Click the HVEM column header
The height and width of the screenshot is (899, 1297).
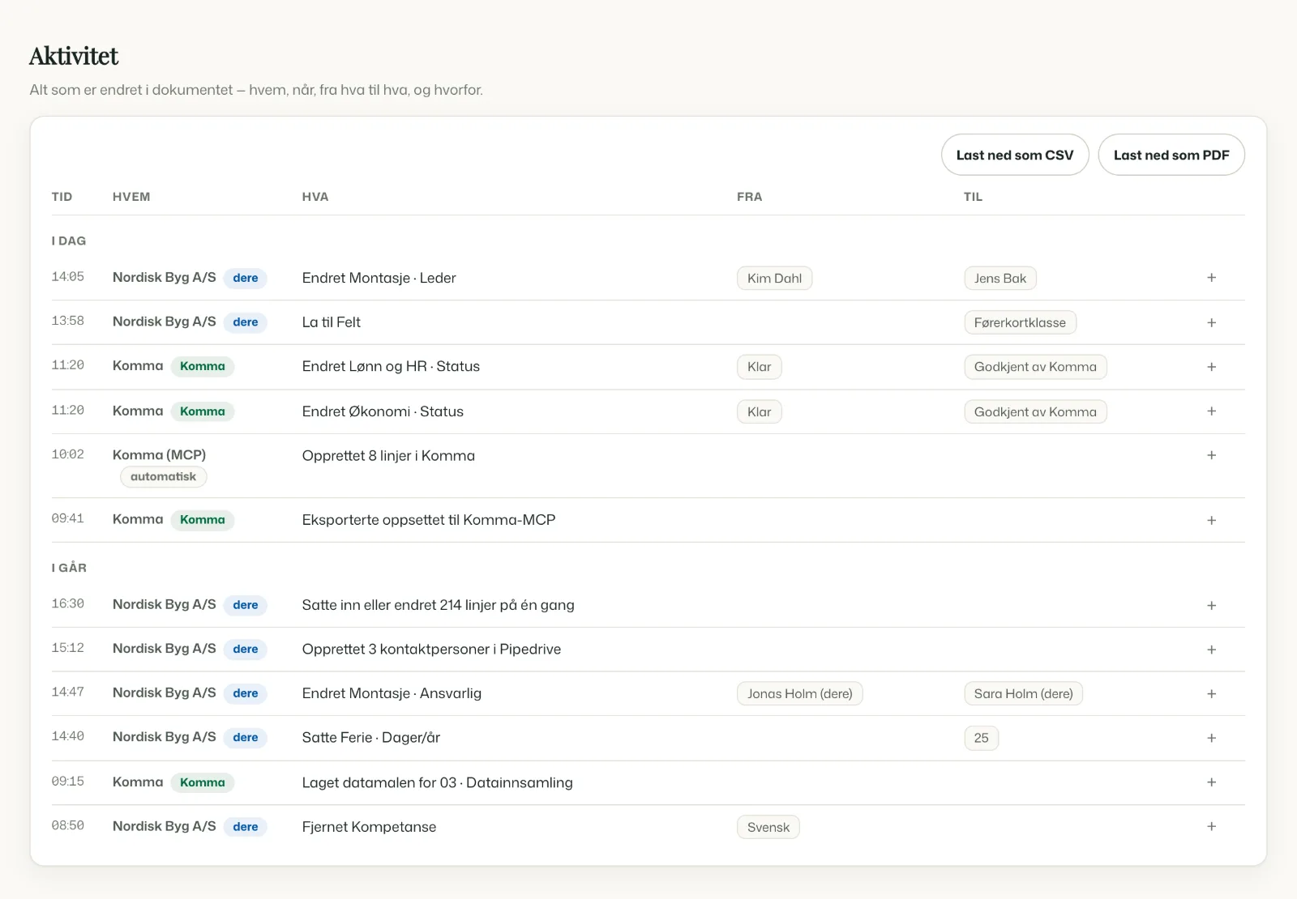[131, 197]
